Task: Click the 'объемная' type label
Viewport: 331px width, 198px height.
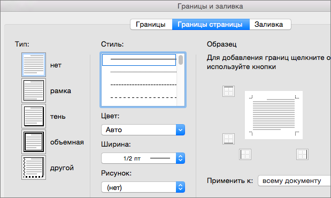Action: (67, 142)
